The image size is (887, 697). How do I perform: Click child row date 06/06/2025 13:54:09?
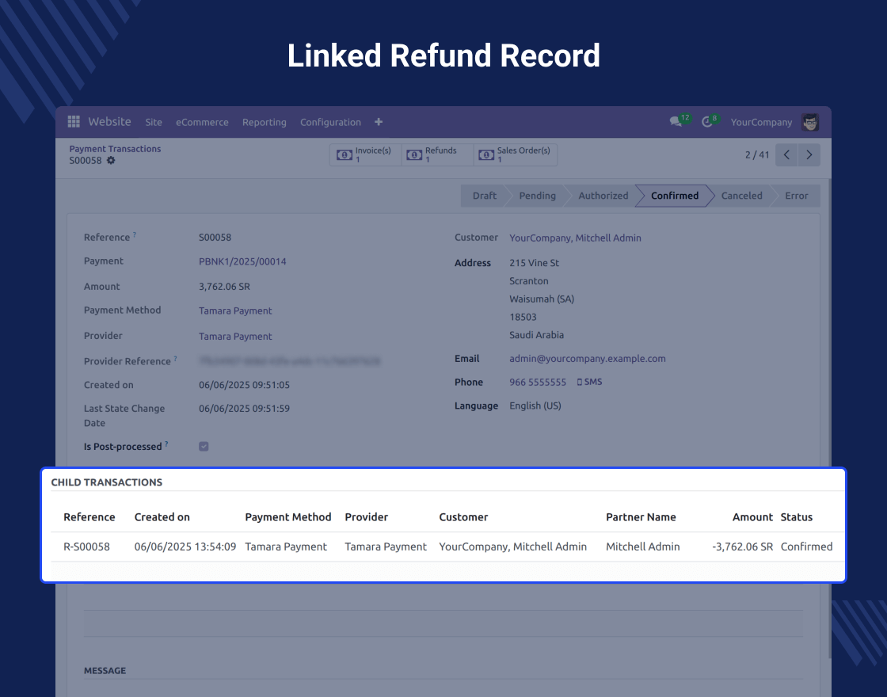tap(185, 547)
